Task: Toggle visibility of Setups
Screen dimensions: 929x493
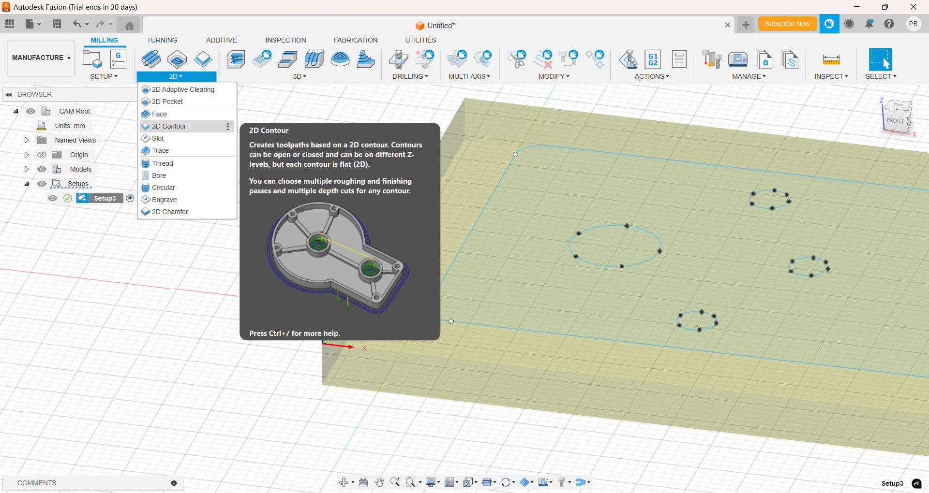Action: click(x=42, y=184)
